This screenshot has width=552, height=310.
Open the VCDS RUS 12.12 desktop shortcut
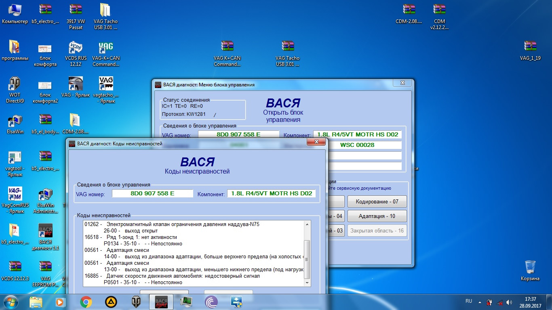click(x=76, y=49)
